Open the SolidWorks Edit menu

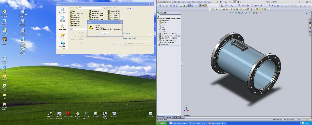[179, 2]
